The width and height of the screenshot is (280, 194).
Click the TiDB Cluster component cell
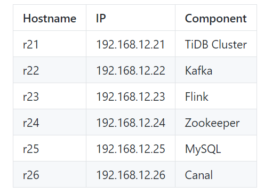pos(216,44)
